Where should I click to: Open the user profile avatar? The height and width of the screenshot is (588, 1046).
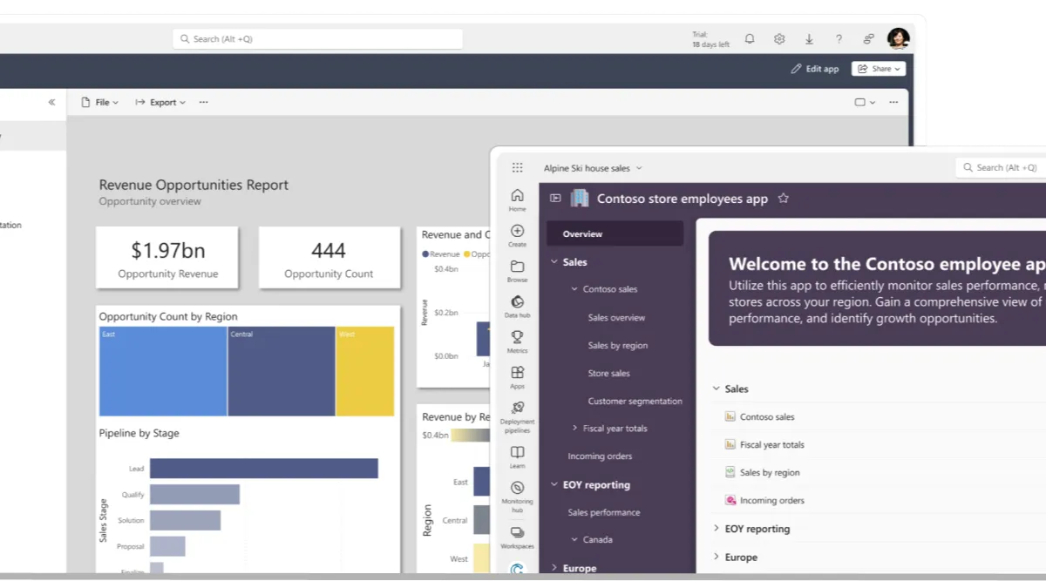tap(898, 38)
